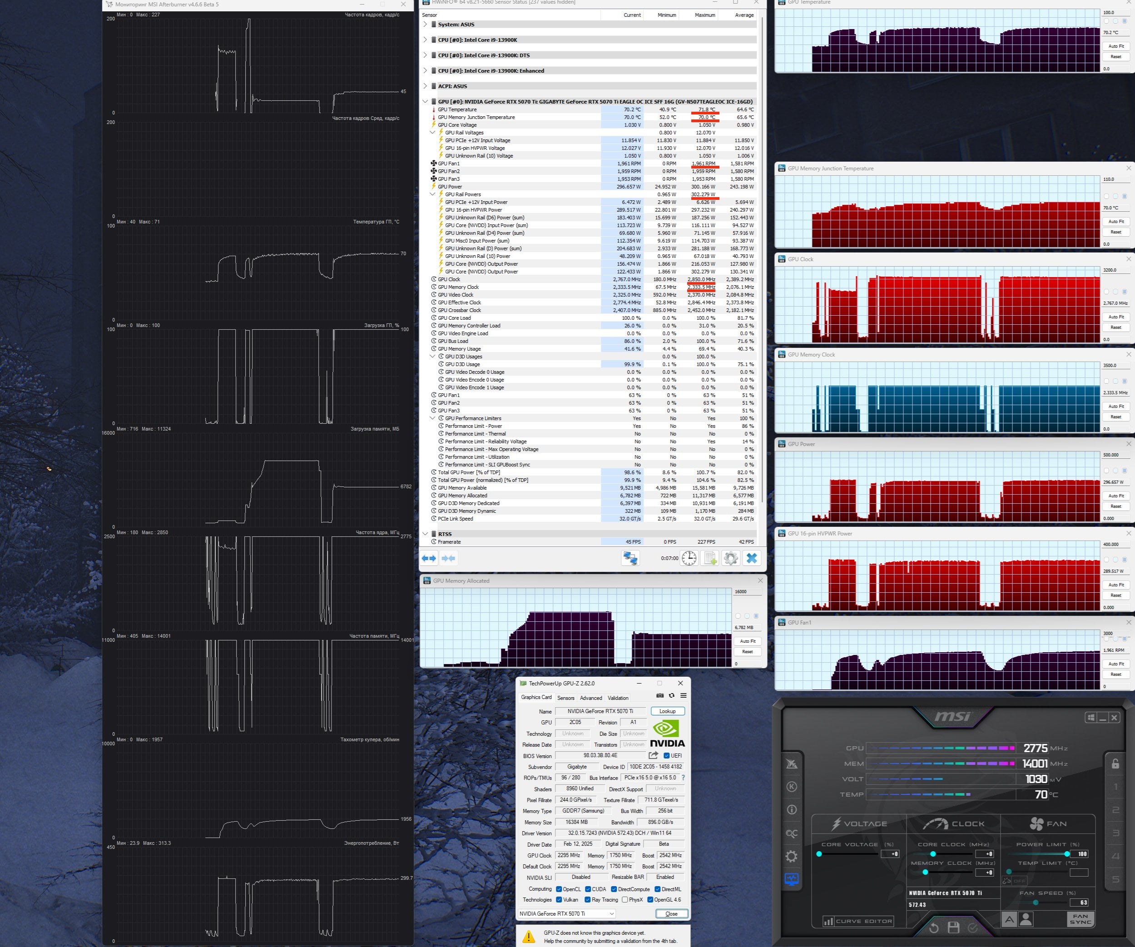Apply Afterburner settings with checkmark icon
Viewport: 1135px width, 947px height.
[973, 927]
